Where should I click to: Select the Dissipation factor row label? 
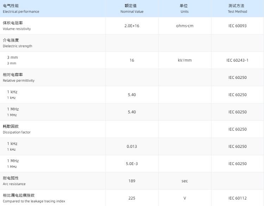[x=17, y=129]
